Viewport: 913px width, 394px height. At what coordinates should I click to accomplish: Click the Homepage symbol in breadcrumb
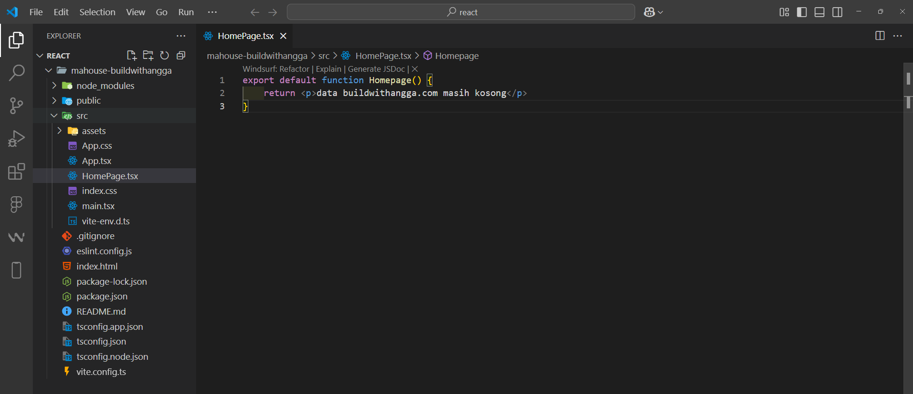pyautogui.click(x=451, y=56)
